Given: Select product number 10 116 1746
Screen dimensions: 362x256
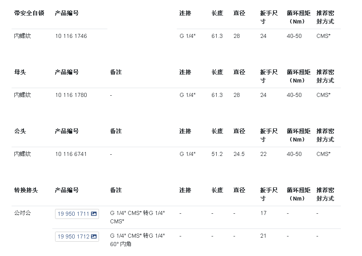Looking at the screenshot, I should click(71, 36).
